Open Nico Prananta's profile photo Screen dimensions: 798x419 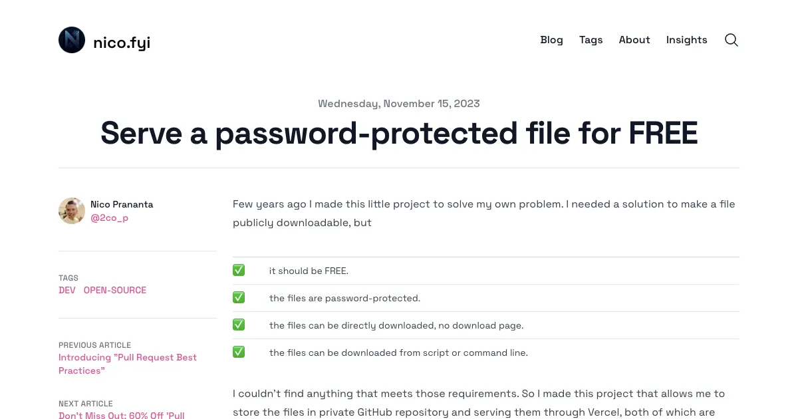(x=72, y=211)
